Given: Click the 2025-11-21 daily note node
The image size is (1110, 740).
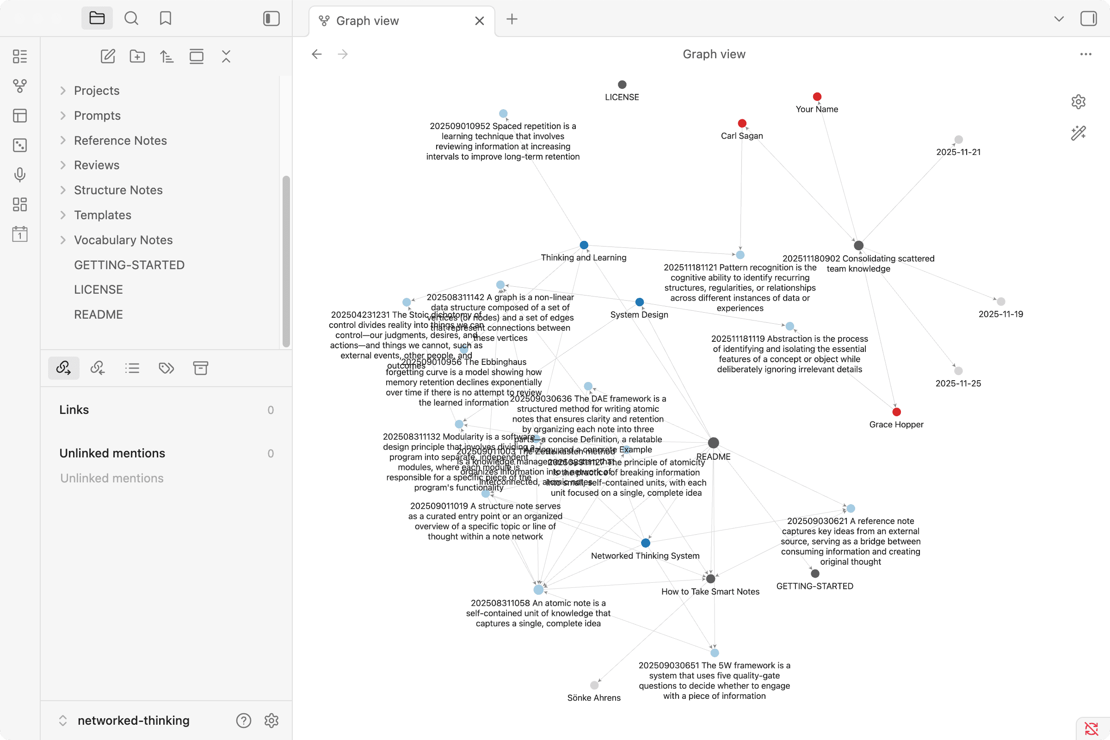Looking at the screenshot, I should click(x=958, y=140).
